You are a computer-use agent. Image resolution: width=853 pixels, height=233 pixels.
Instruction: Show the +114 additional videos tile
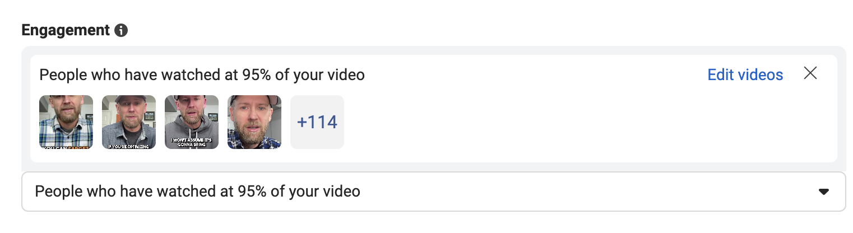pyautogui.click(x=317, y=122)
